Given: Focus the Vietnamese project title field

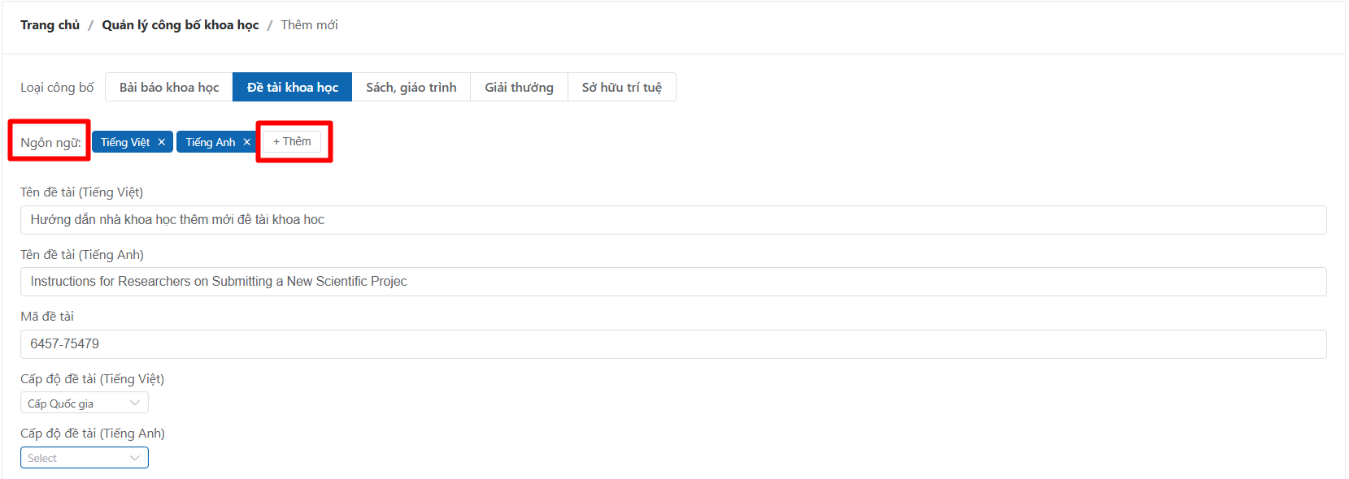Looking at the screenshot, I should pyautogui.click(x=672, y=220).
